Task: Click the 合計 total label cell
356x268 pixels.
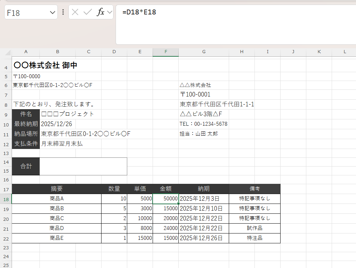Action: [26, 166]
